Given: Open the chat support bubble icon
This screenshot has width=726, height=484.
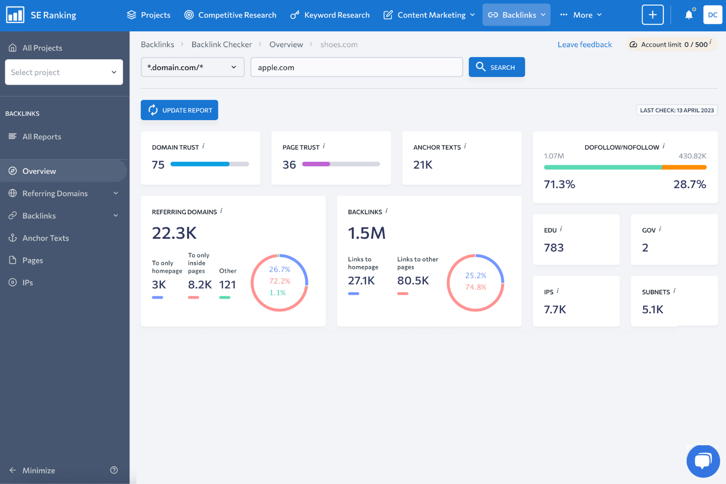Looking at the screenshot, I should (x=703, y=461).
